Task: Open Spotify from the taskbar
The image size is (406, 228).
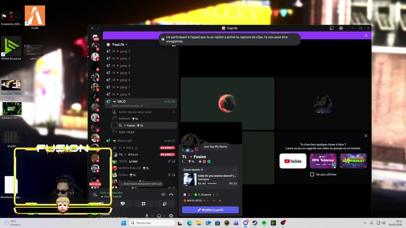Action: (264, 223)
